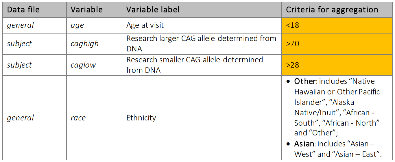Select the 'race' variable cell
The image size is (395, 162).
94,118
